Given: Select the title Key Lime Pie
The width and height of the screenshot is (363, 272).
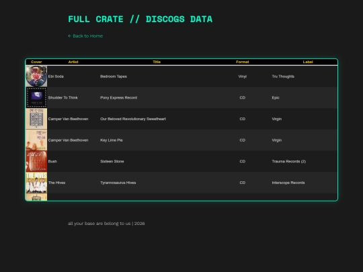Looking at the screenshot, I should pos(112,140).
